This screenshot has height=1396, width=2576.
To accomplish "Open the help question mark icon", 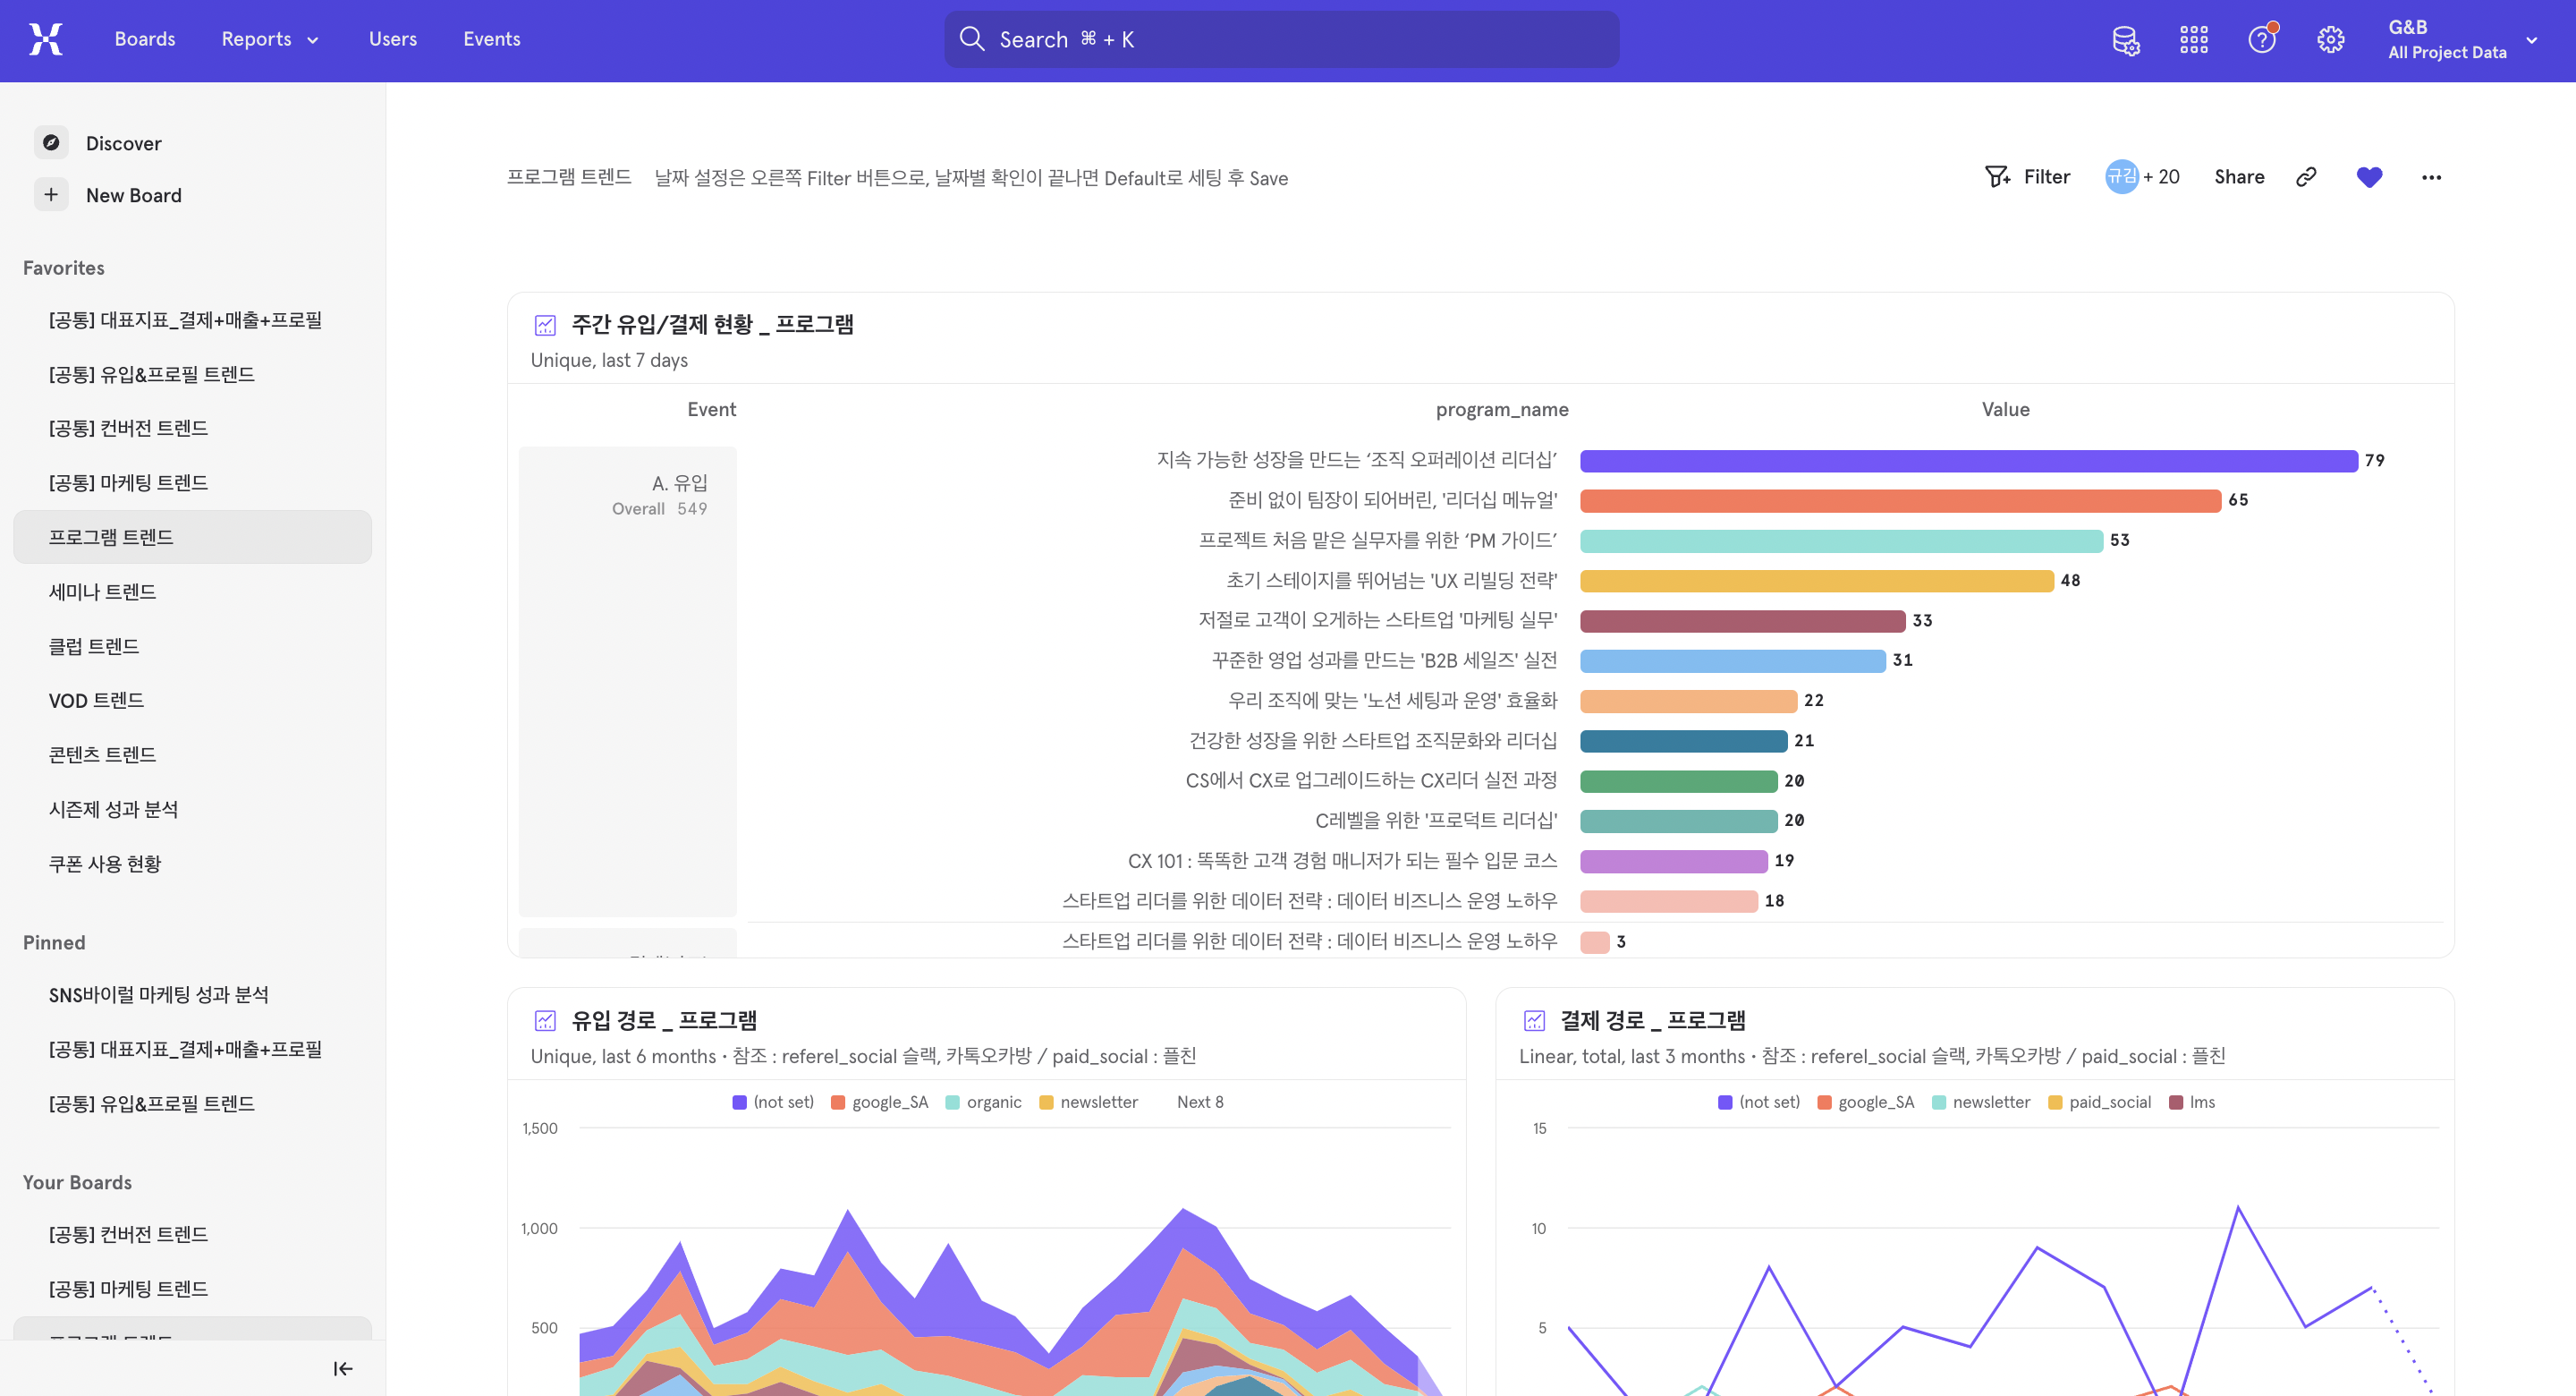I will tap(2261, 40).
